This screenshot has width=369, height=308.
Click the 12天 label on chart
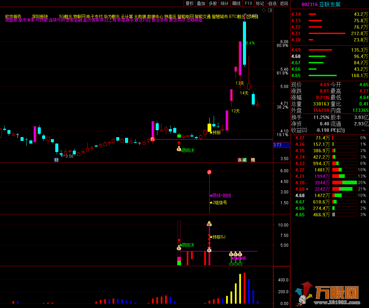(235, 111)
